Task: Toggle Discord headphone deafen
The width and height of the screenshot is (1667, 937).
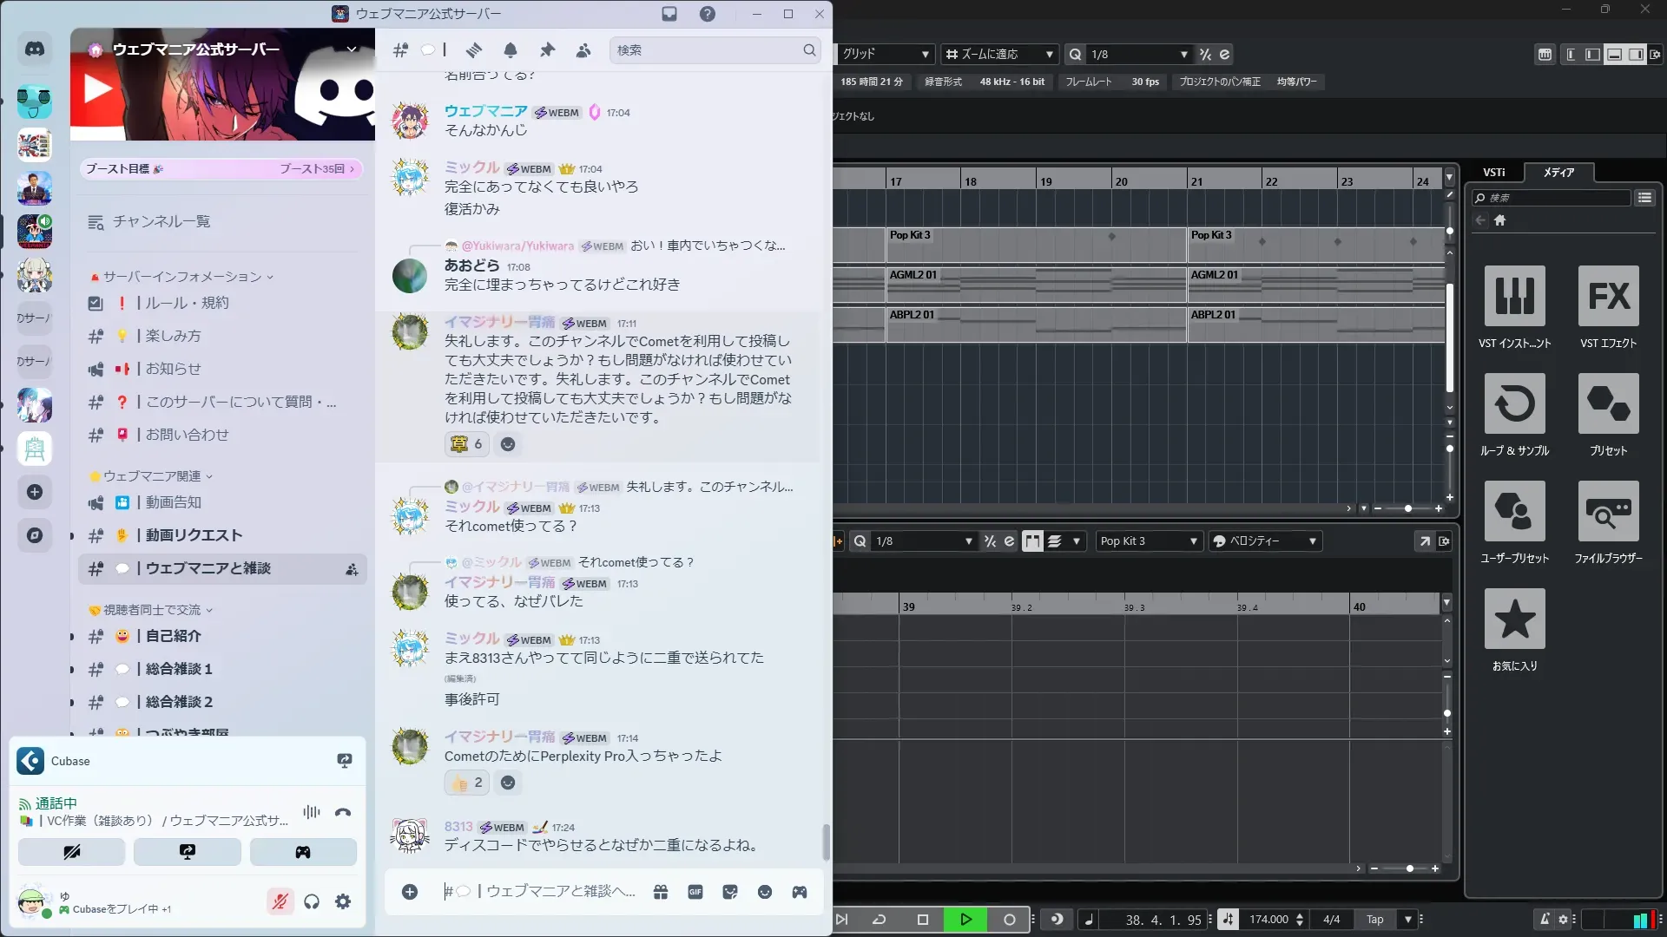Action: [312, 901]
